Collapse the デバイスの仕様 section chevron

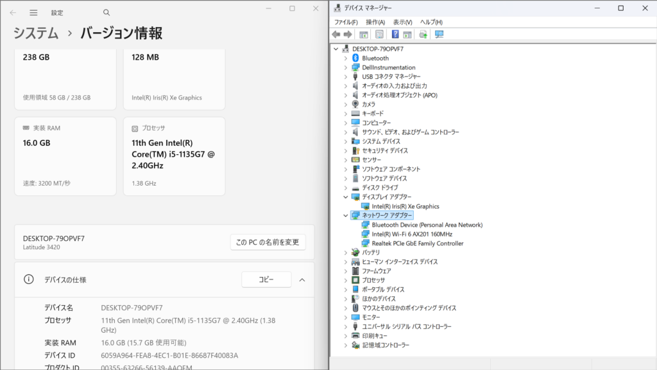tap(302, 279)
